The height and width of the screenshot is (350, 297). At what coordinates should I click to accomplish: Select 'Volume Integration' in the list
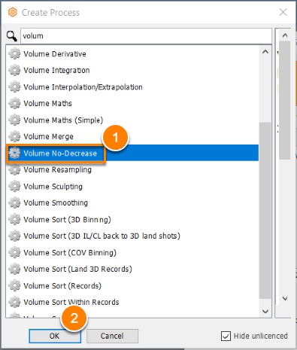click(x=132, y=70)
